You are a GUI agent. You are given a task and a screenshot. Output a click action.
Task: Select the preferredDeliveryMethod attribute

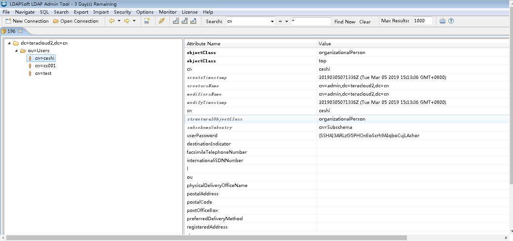tap(214, 219)
